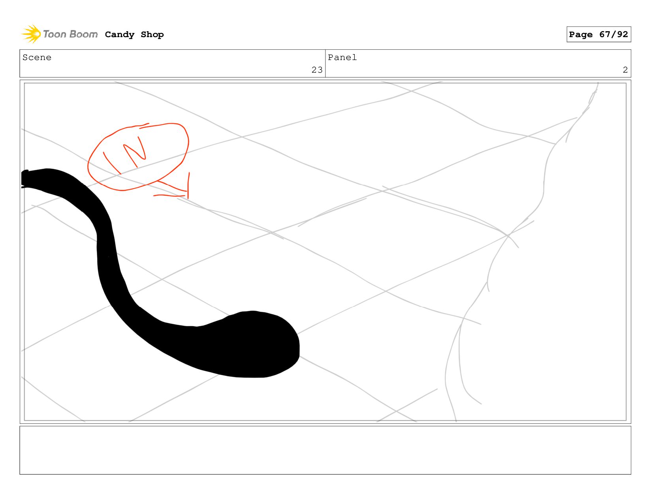Click the scene number '23'
Image resolution: width=651 pixels, height=504 pixels.
[317, 70]
